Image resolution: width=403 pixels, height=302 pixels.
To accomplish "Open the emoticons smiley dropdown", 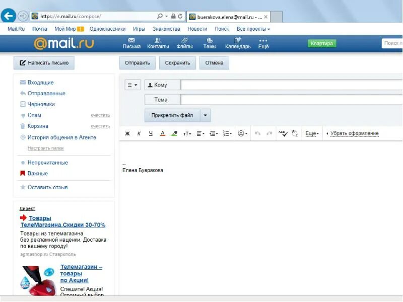I will click(242, 133).
